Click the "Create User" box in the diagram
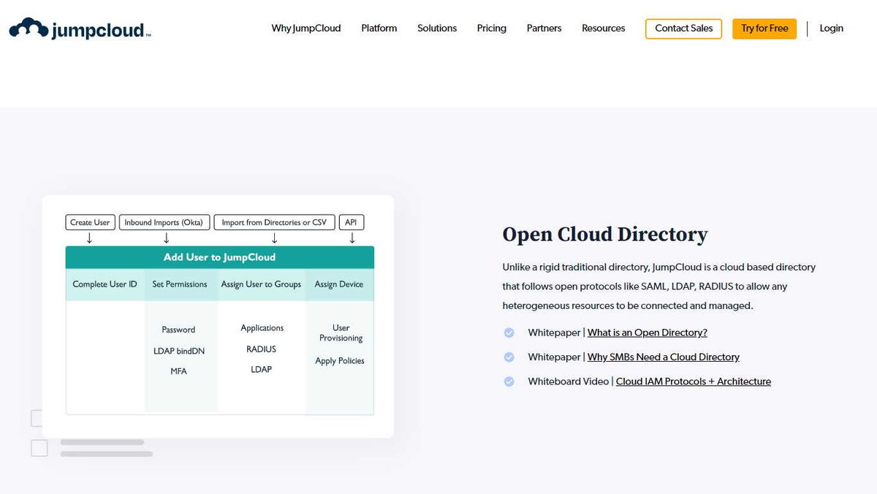 tap(90, 222)
